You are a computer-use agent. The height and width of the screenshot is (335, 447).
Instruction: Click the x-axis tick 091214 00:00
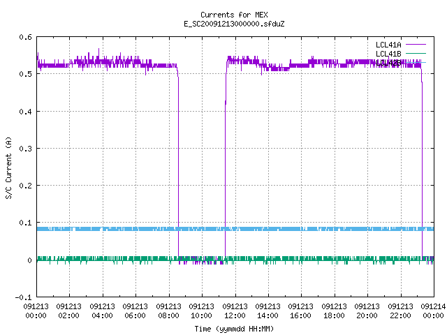[x=433, y=311]
